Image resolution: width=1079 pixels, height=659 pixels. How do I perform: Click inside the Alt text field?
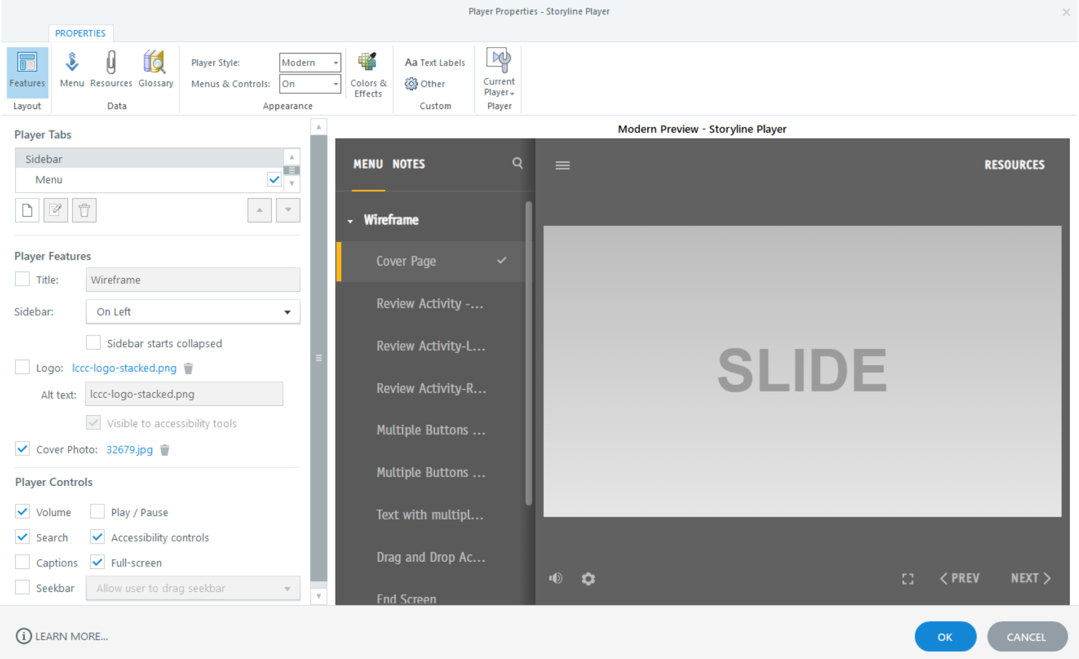[183, 394]
